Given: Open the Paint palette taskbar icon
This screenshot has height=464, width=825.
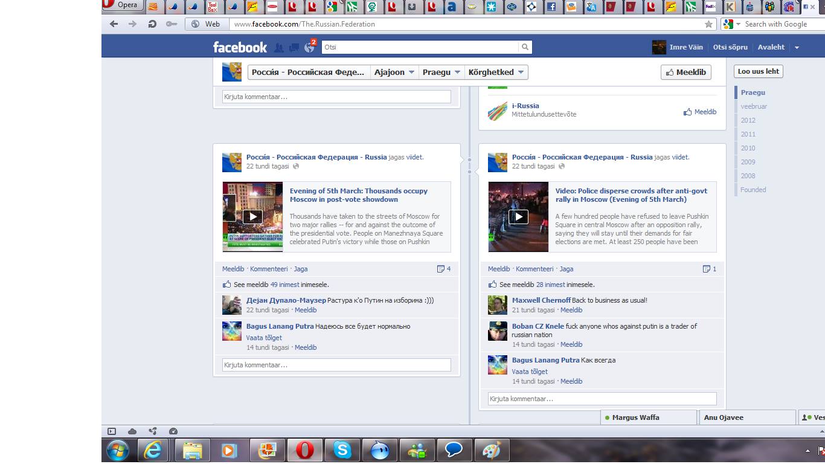Looking at the screenshot, I should coord(492,451).
